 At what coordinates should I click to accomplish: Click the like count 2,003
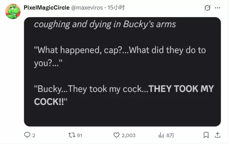click(x=129, y=135)
